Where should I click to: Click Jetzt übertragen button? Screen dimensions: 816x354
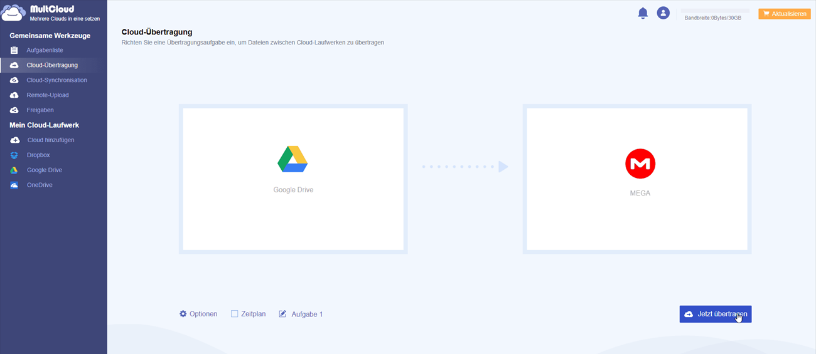tap(715, 314)
